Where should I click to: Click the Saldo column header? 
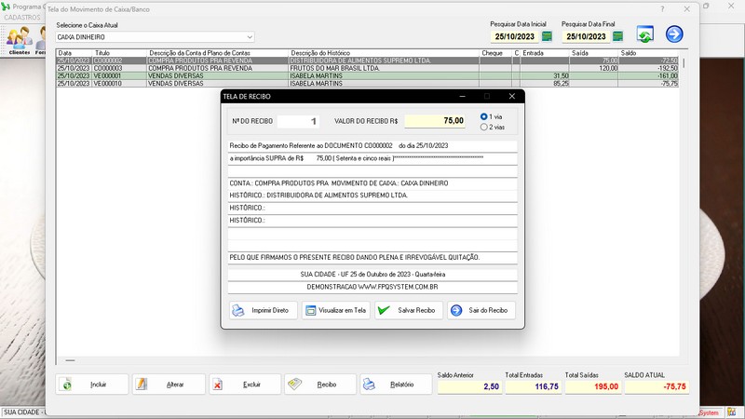click(x=648, y=53)
